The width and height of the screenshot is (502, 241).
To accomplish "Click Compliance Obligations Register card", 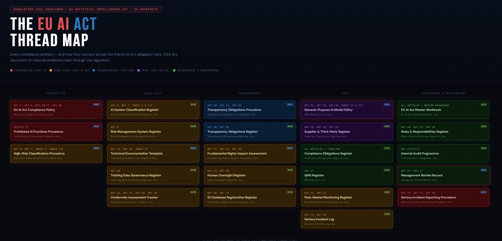I will (347, 153).
